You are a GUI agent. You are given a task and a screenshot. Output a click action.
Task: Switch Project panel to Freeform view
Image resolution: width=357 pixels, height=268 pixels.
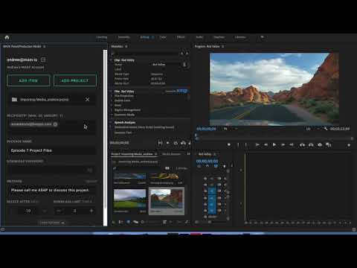(x=135, y=222)
